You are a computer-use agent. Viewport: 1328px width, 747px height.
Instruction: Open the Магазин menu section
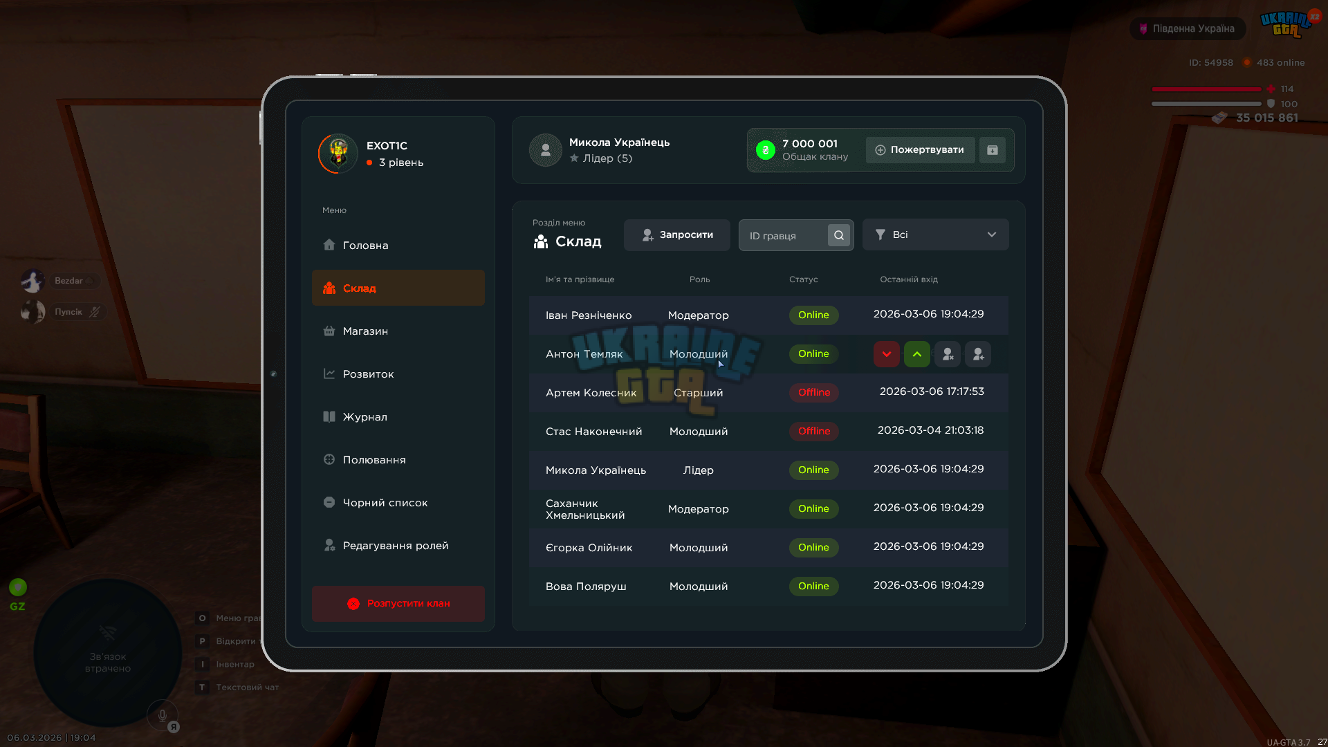pyautogui.click(x=398, y=331)
